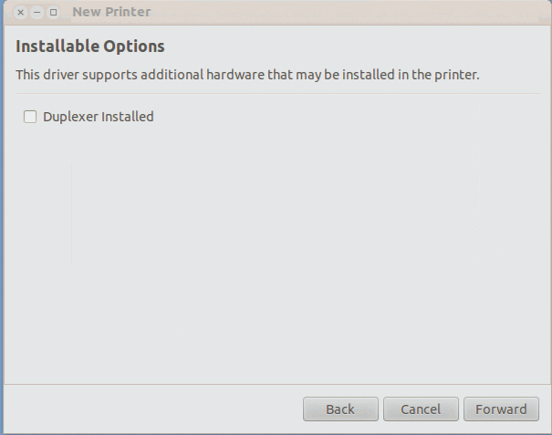
Task: Click the Duplexer Installed label text
Action: coord(98,117)
